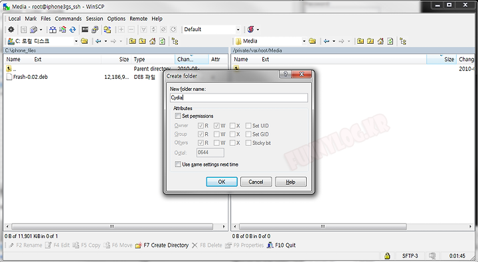Open Preferences gear icon in toolbar

pos(11,30)
